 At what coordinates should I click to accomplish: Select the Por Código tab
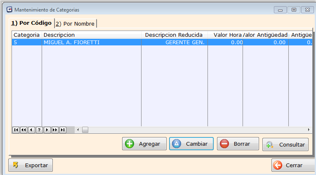coord(31,23)
